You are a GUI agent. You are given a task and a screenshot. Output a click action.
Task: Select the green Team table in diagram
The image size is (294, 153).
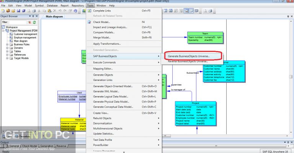coord(205,37)
